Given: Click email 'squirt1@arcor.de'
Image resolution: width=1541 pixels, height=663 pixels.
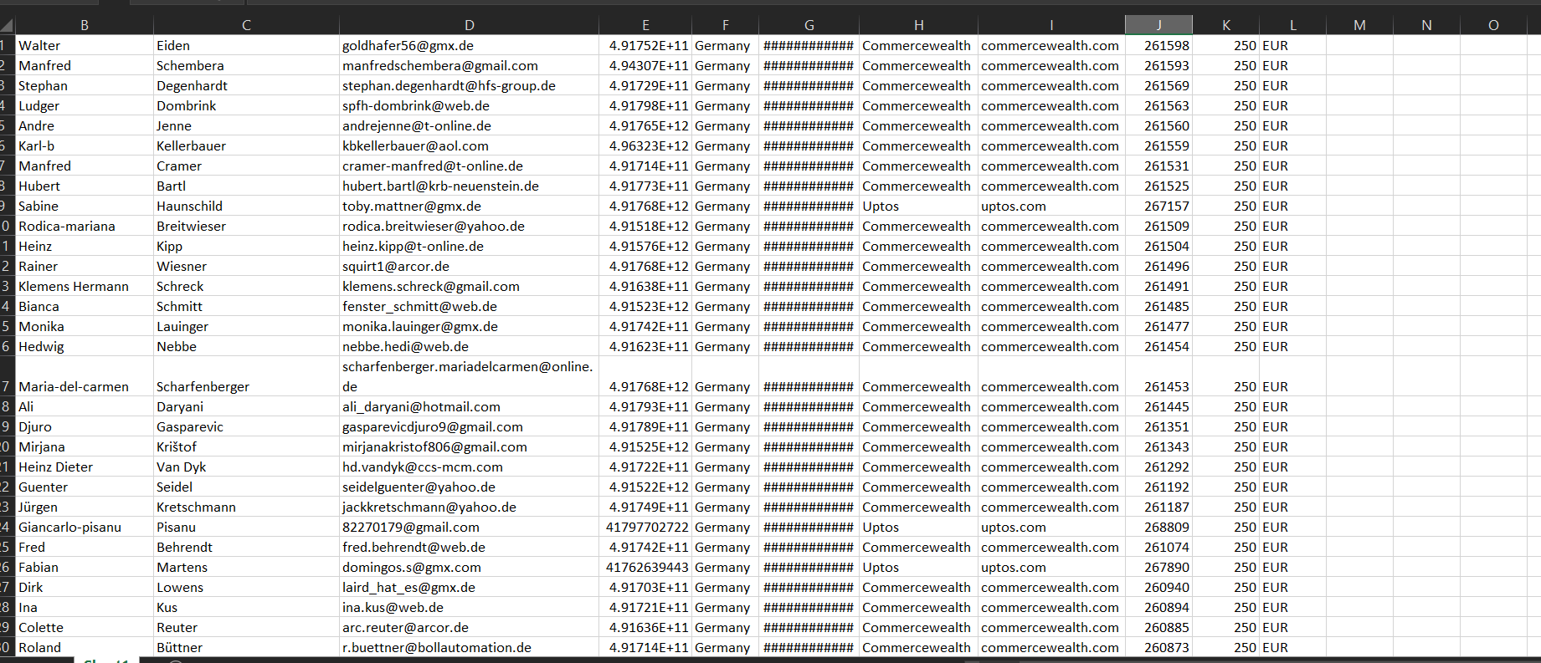Looking at the screenshot, I should [469, 266].
